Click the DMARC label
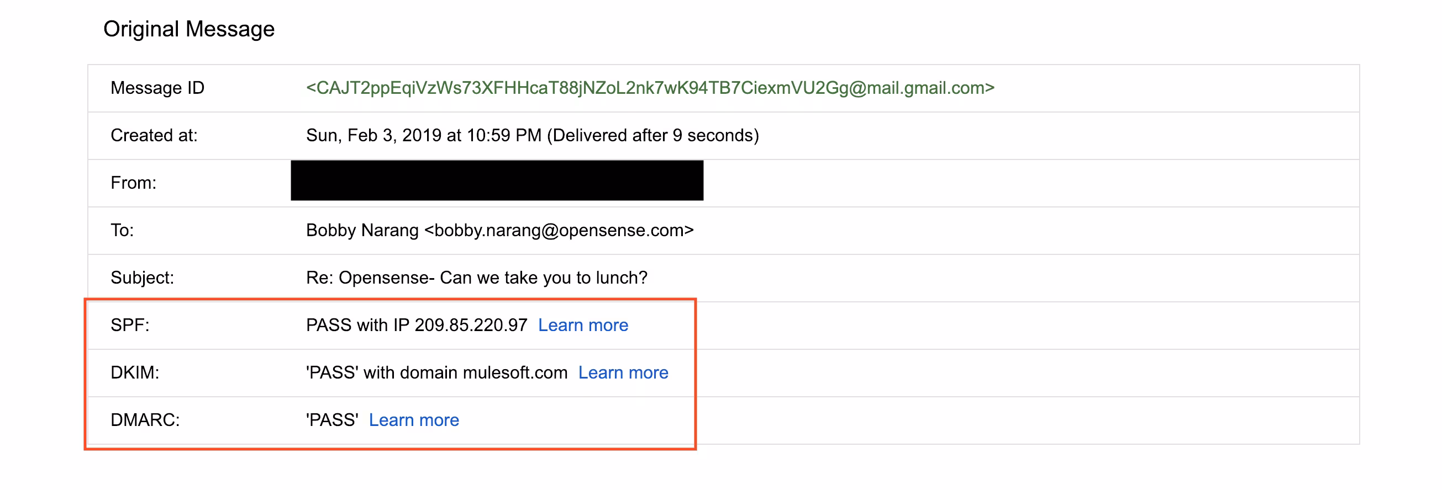Image resolution: width=1442 pixels, height=490 pixels. coord(145,420)
